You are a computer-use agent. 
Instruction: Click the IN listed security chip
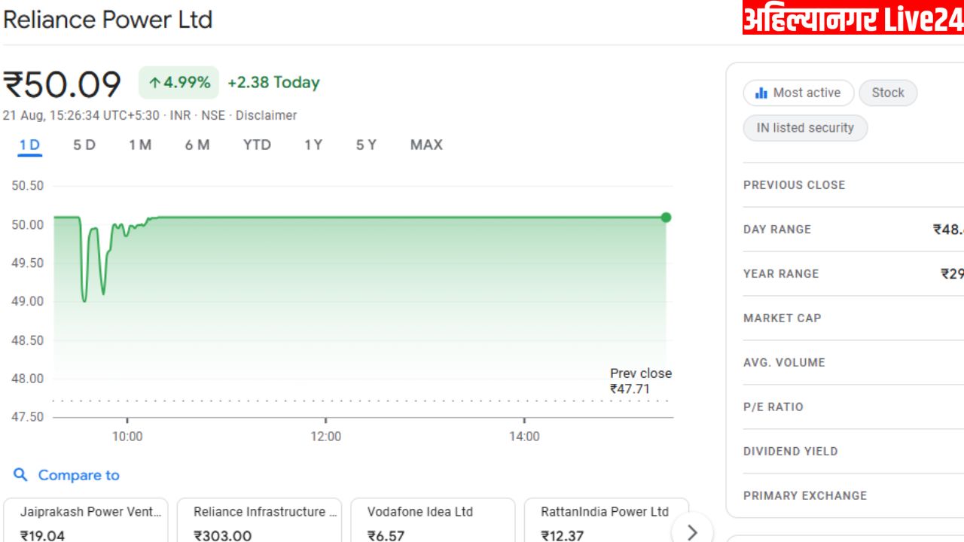click(805, 128)
